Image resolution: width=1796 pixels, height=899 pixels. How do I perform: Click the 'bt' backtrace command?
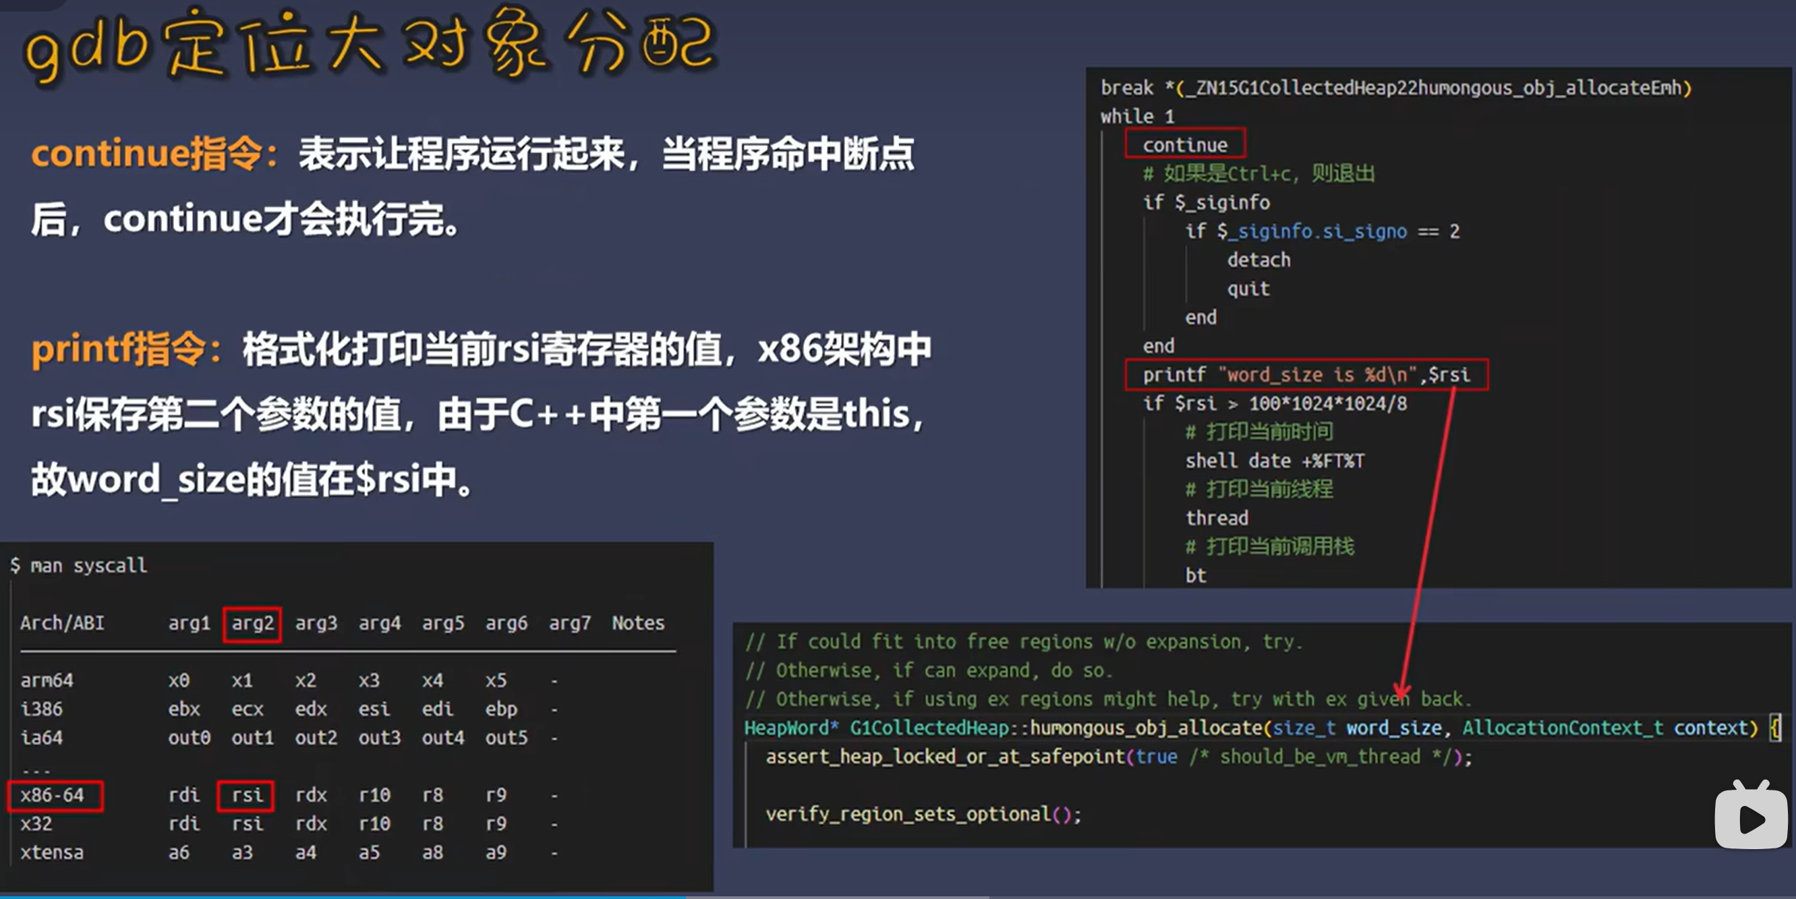(1195, 575)
